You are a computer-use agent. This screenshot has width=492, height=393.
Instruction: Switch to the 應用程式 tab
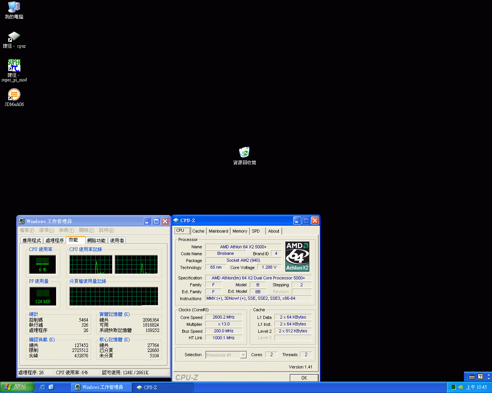pos(32,240)
